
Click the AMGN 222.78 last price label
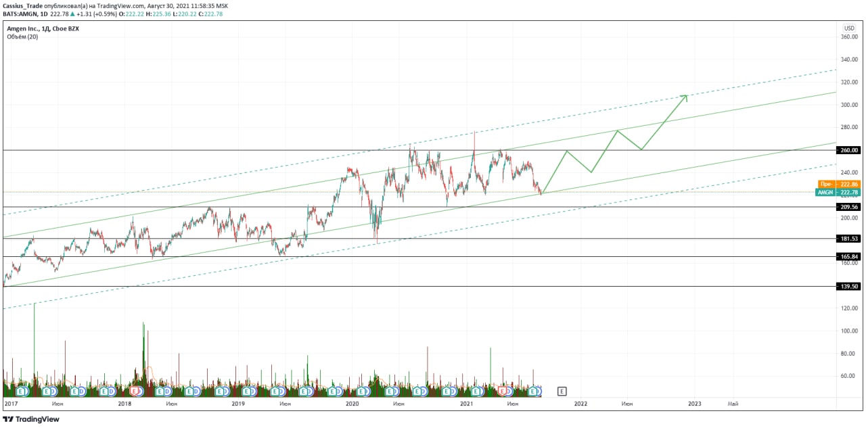[x=838, y=192]
